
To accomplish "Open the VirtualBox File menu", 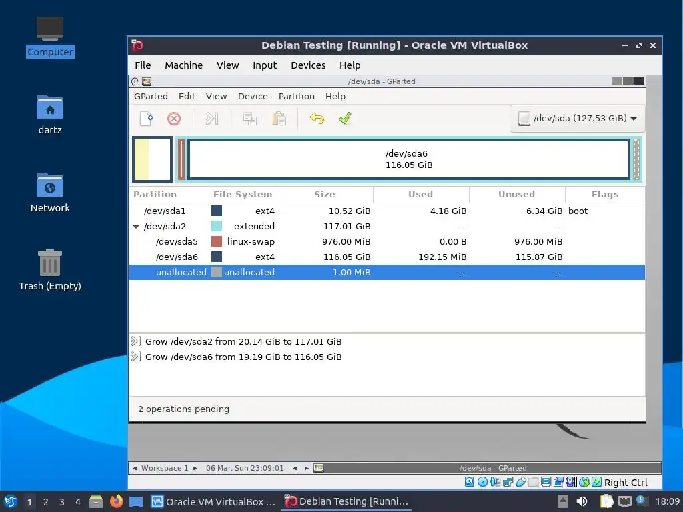I will click(x=143, y=65).
